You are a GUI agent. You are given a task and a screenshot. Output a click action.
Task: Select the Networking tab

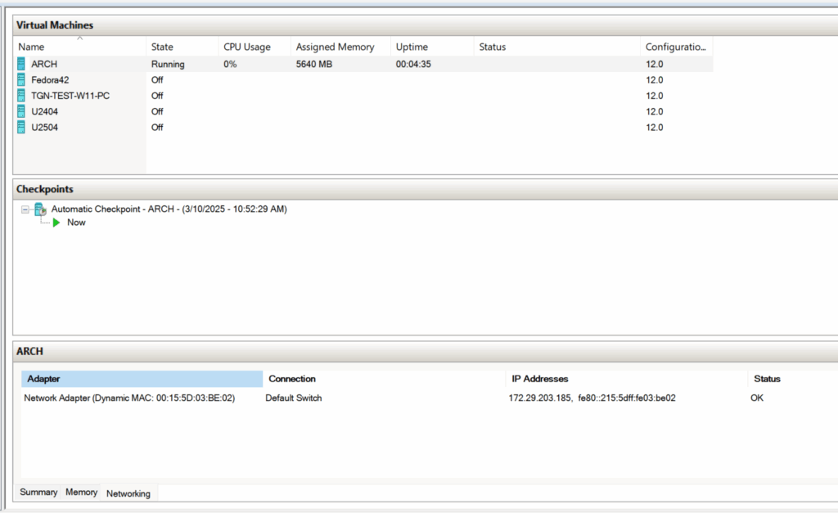(x=128, y=493)
